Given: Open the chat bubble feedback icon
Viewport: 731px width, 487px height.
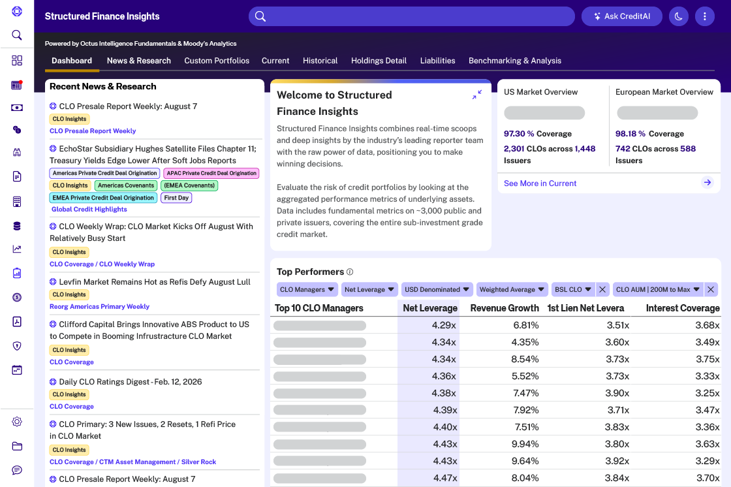Looking at the screenshot, I should click(x=17, y=470).
